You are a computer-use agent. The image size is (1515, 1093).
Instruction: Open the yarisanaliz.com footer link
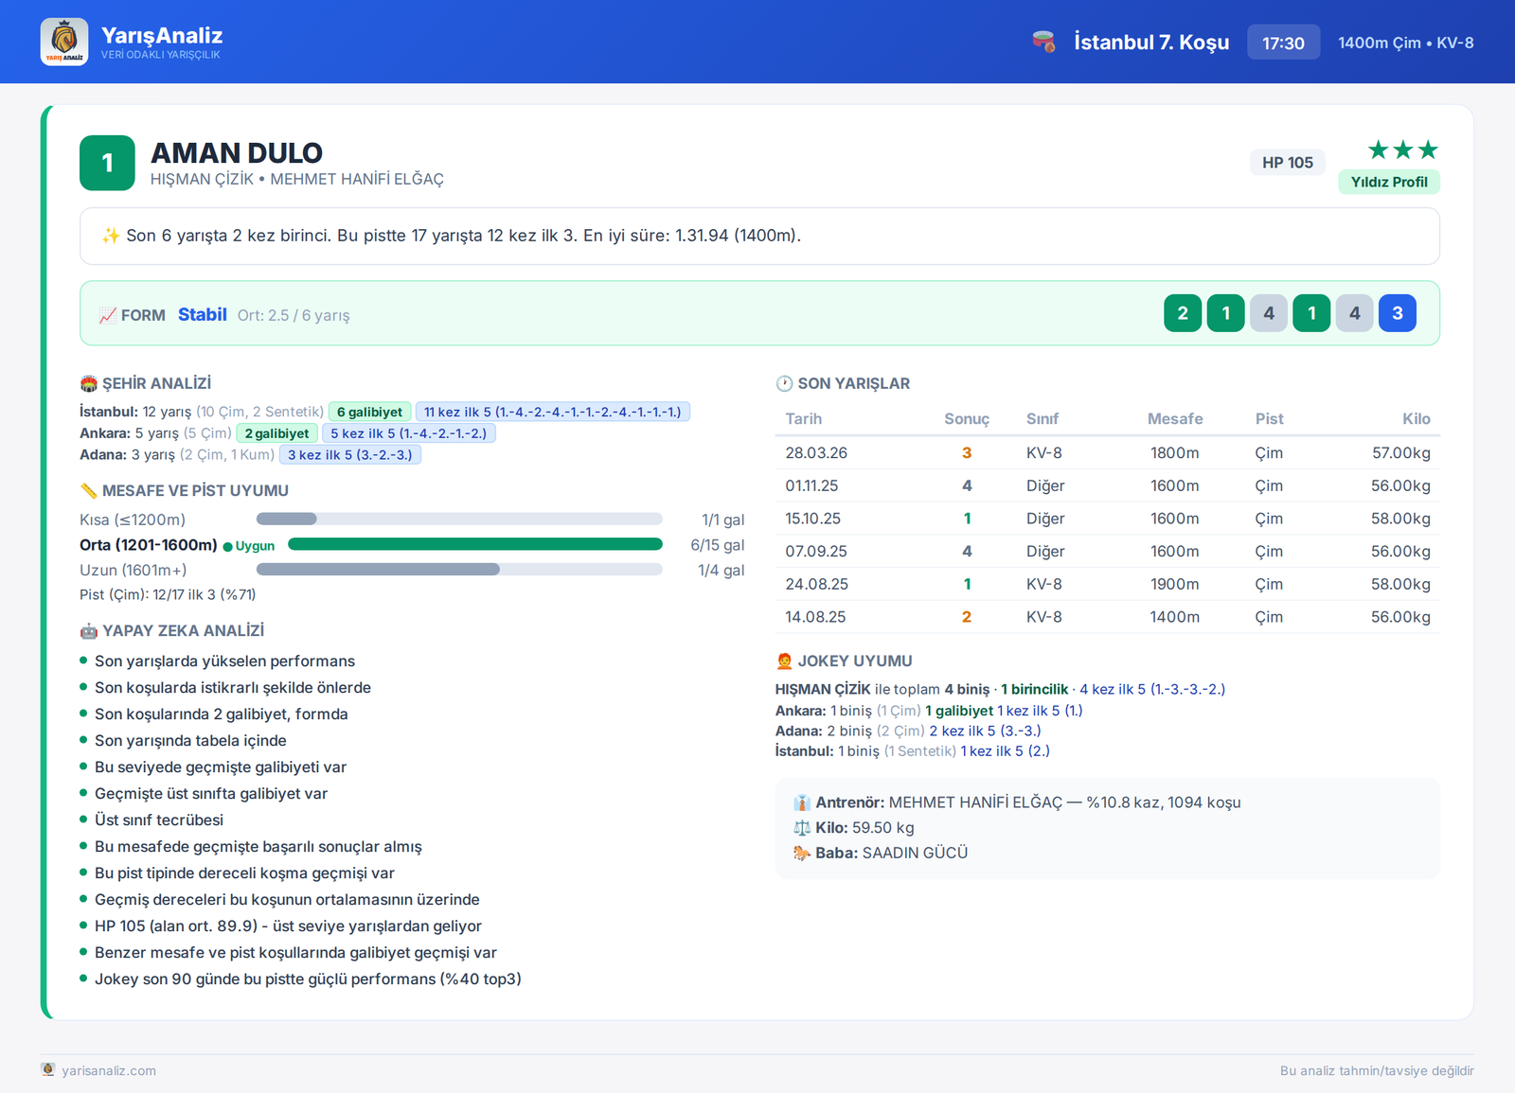click(109, 1070)
